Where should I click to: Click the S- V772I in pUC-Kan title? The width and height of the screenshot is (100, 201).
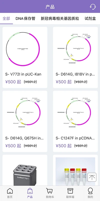point(23,74)
